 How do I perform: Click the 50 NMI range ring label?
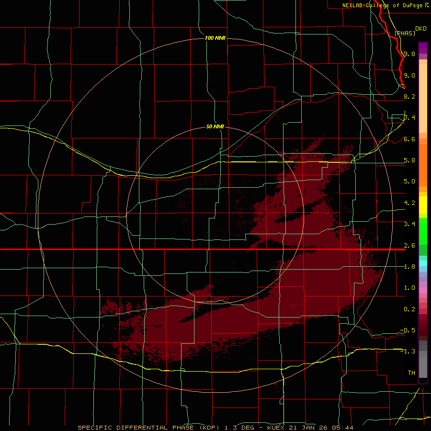[x=215, y=126]
